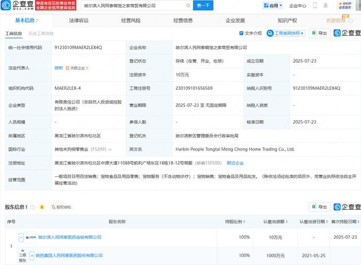
Task: Open 企业中心 link
Action: tap(298, 6)
